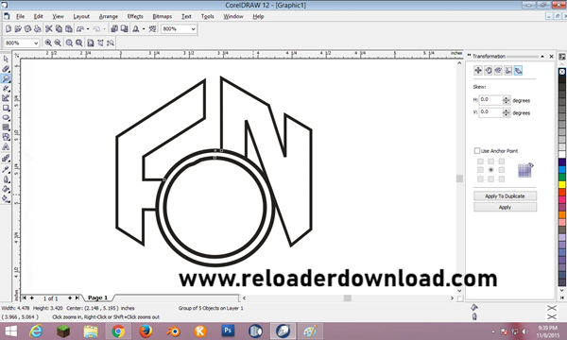Click the Apply To Duplicate button
Screen dimensions: 567x340
click(505, 195)
